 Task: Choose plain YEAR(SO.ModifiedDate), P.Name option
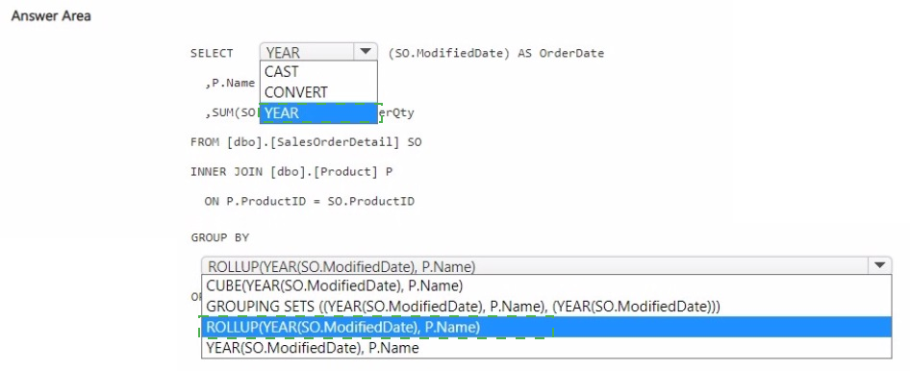546,348
